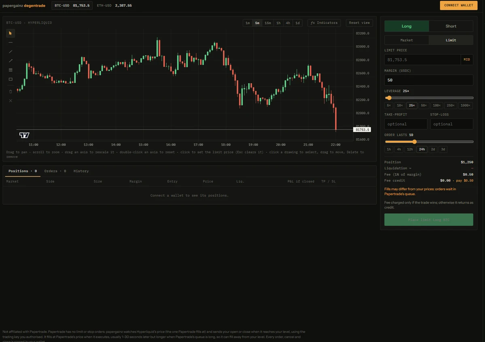Set order duration to 3d
The width and height of the screenshot is (485, 342).
[x=443, y=149]
